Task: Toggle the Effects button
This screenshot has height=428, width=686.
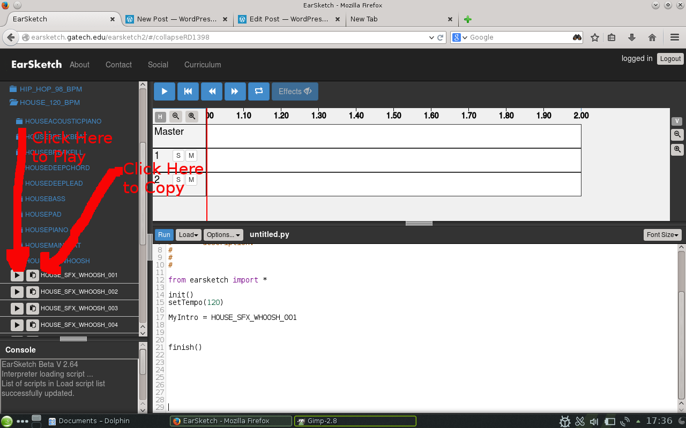Action: click(295, 91)
